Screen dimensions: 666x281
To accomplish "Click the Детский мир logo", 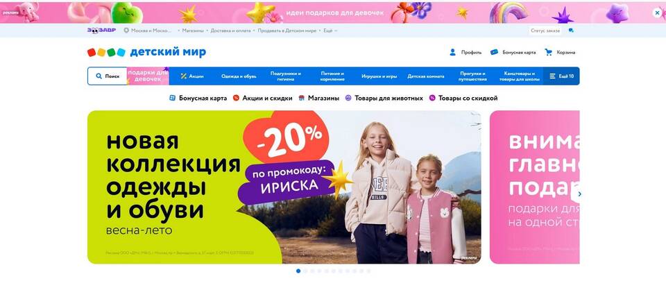I will [146, 52].
